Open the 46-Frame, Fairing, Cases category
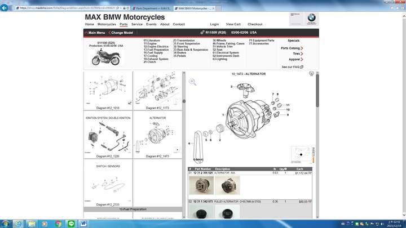 [228, 44]
